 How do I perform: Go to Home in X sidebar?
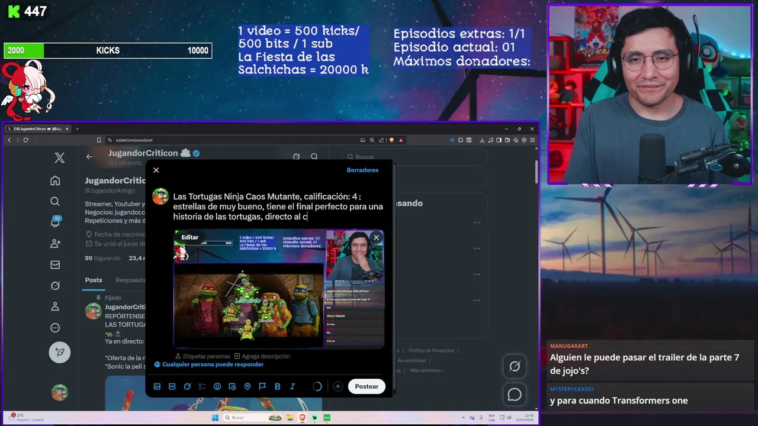[x=55, y=180]
